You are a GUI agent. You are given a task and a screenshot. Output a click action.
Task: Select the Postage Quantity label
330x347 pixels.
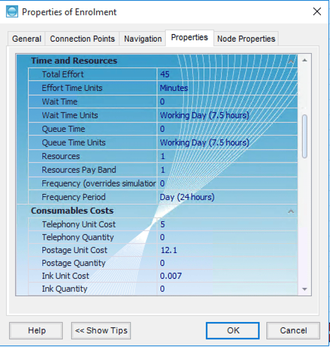[74, 263]
